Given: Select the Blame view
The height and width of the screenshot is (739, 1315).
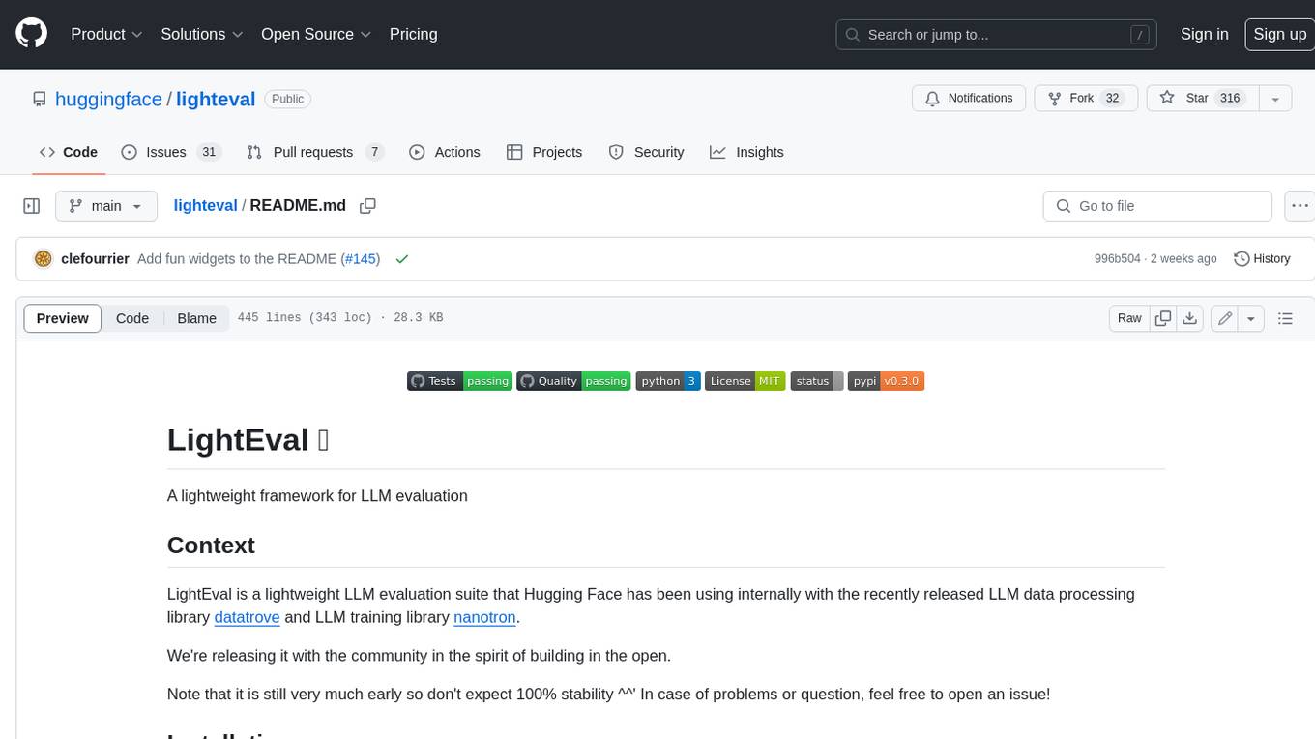Looking at the screenshot, I should coord(196,318).
